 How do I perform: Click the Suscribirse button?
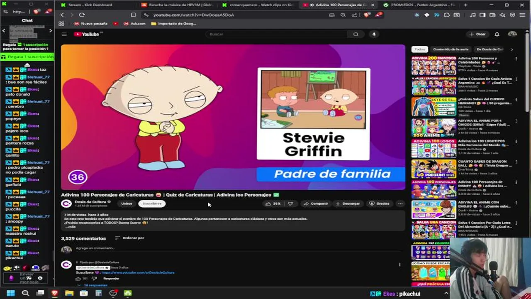[152, 203]
